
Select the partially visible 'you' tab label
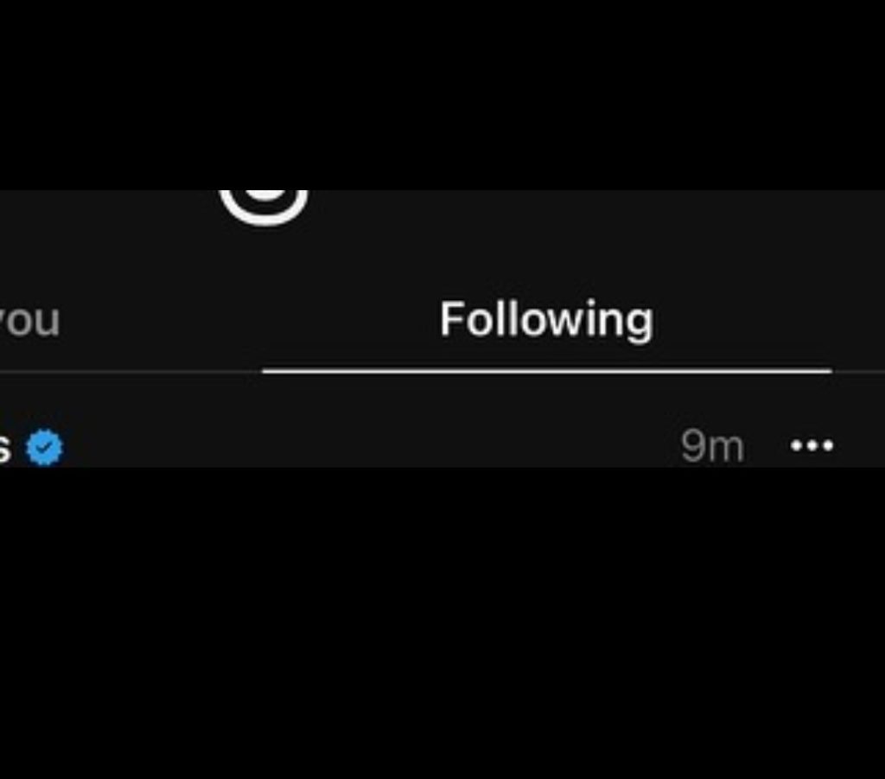(29, 320)
